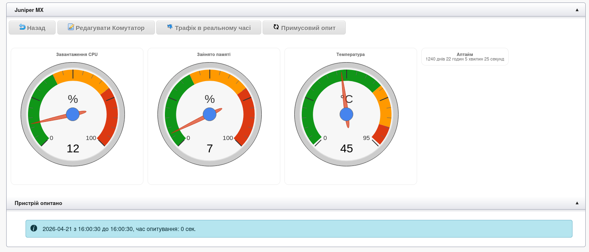Go back with the Назад button label
The image size is (589, 252).
pos(36,28)
